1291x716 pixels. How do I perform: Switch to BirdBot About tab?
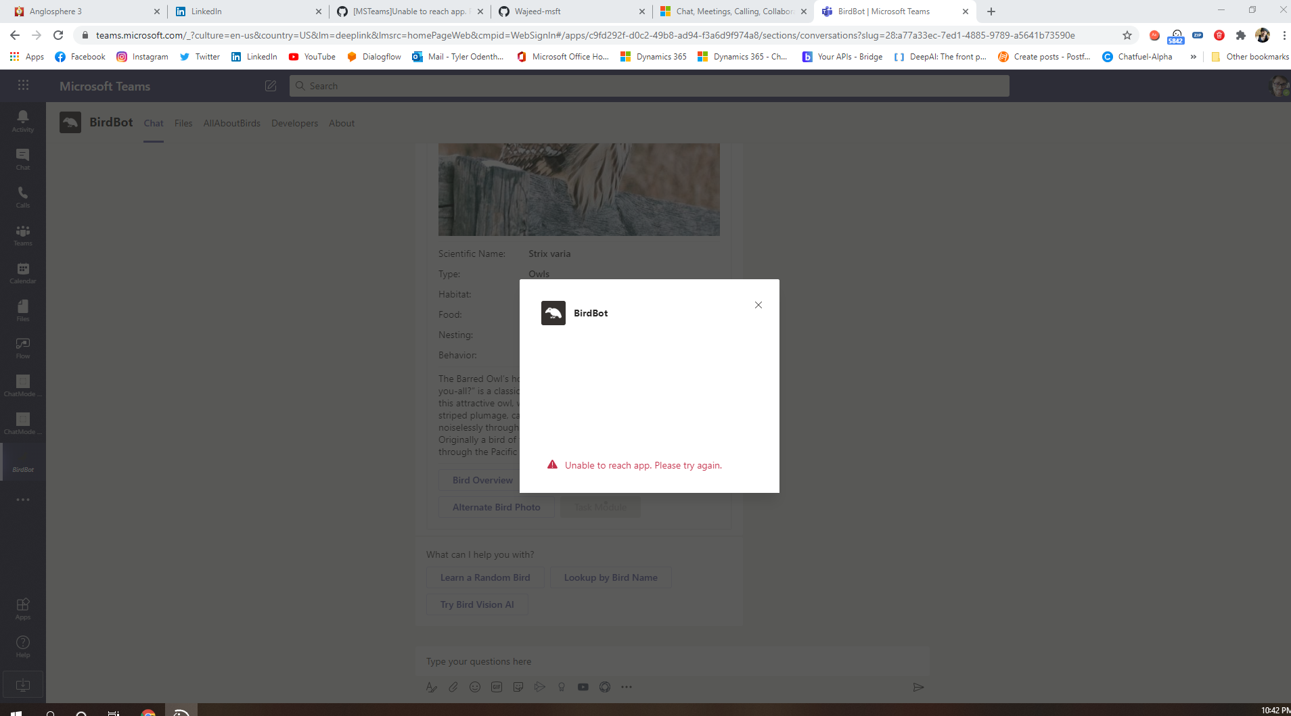click(342, 123)
